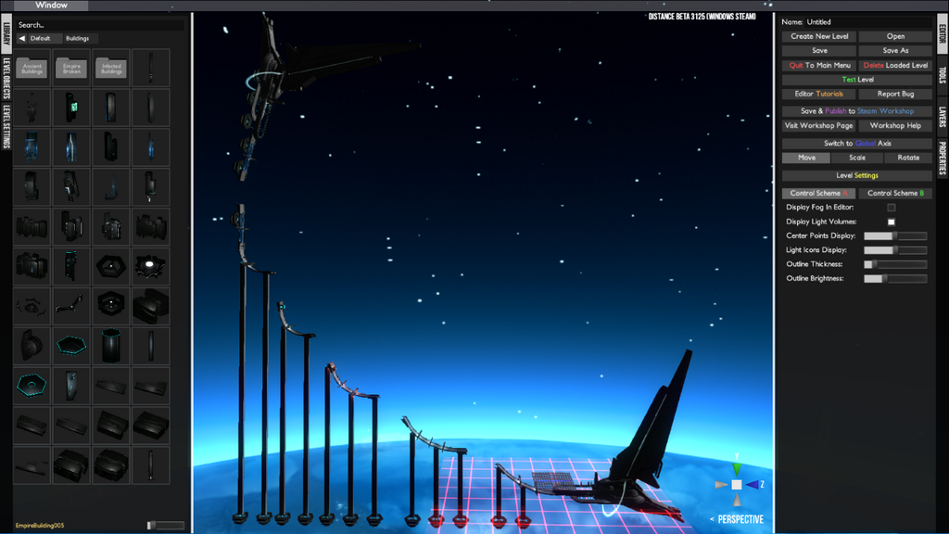949x534 pixels.
Task: Open the Infected Buildings folder
Action: click(111, 69)
